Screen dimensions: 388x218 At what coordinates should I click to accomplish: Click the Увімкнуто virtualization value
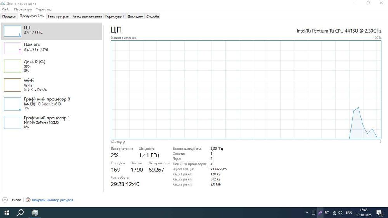click(218, 169)
